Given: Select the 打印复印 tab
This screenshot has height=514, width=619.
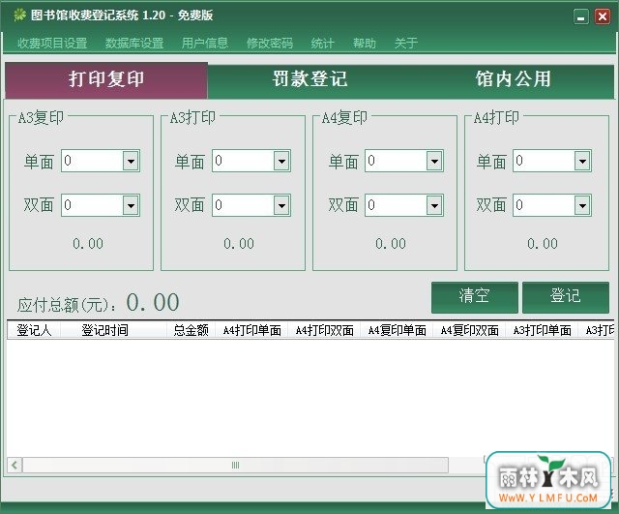Looking at the screenshot, I should [x=106, y=79].
